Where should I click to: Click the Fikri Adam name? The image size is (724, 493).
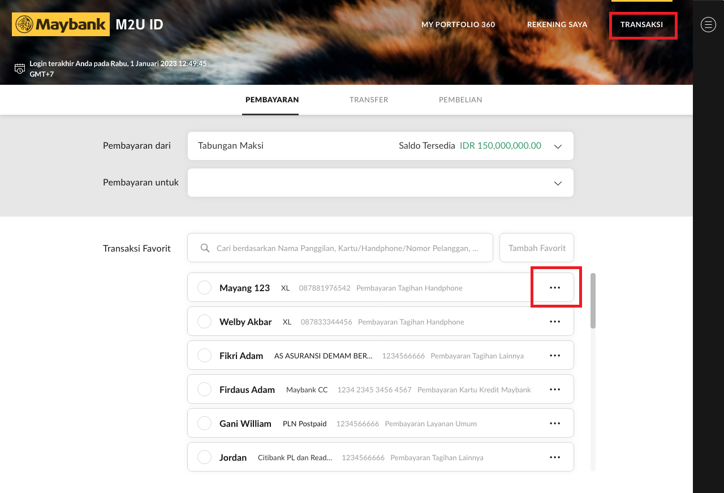click(x=241, y=356)
